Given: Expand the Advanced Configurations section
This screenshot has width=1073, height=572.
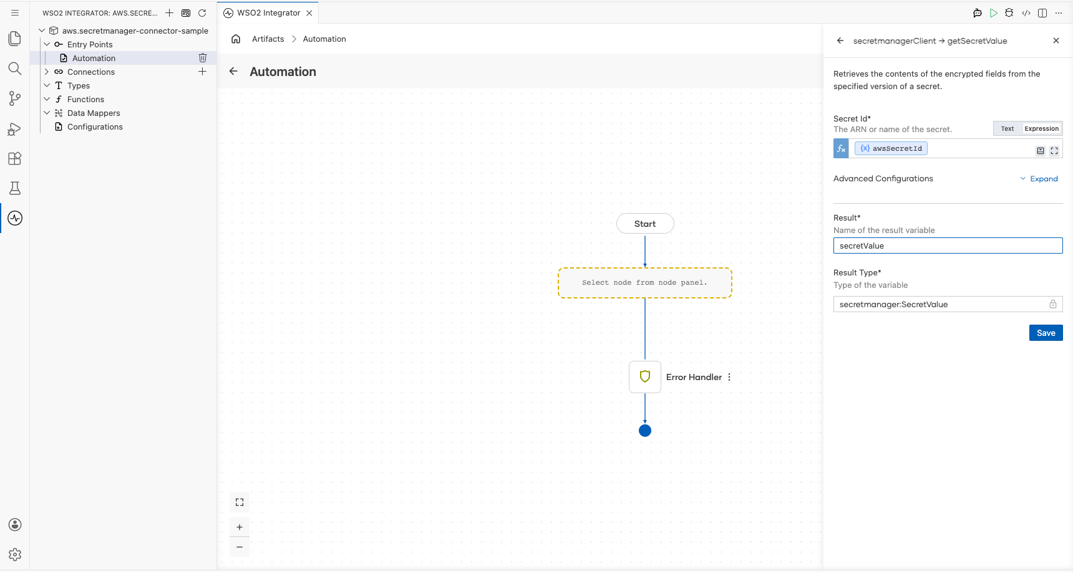Looking at the screenshot, I should 1039,179.
